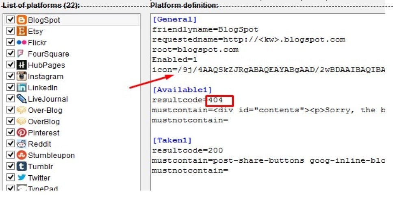This screenshot has width=393, height=205.
Task: Uncheck the BlogSpot checkbox
Action: click(10, 20)
